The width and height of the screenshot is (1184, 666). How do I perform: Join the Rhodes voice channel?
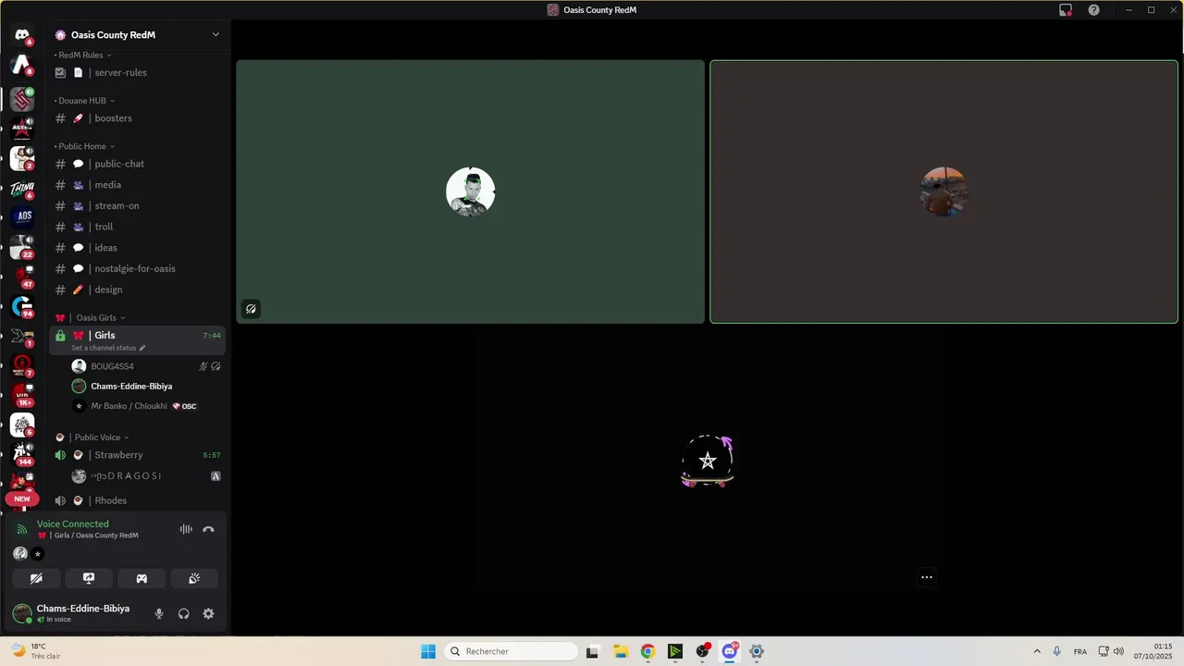click(x=138, y=500)
